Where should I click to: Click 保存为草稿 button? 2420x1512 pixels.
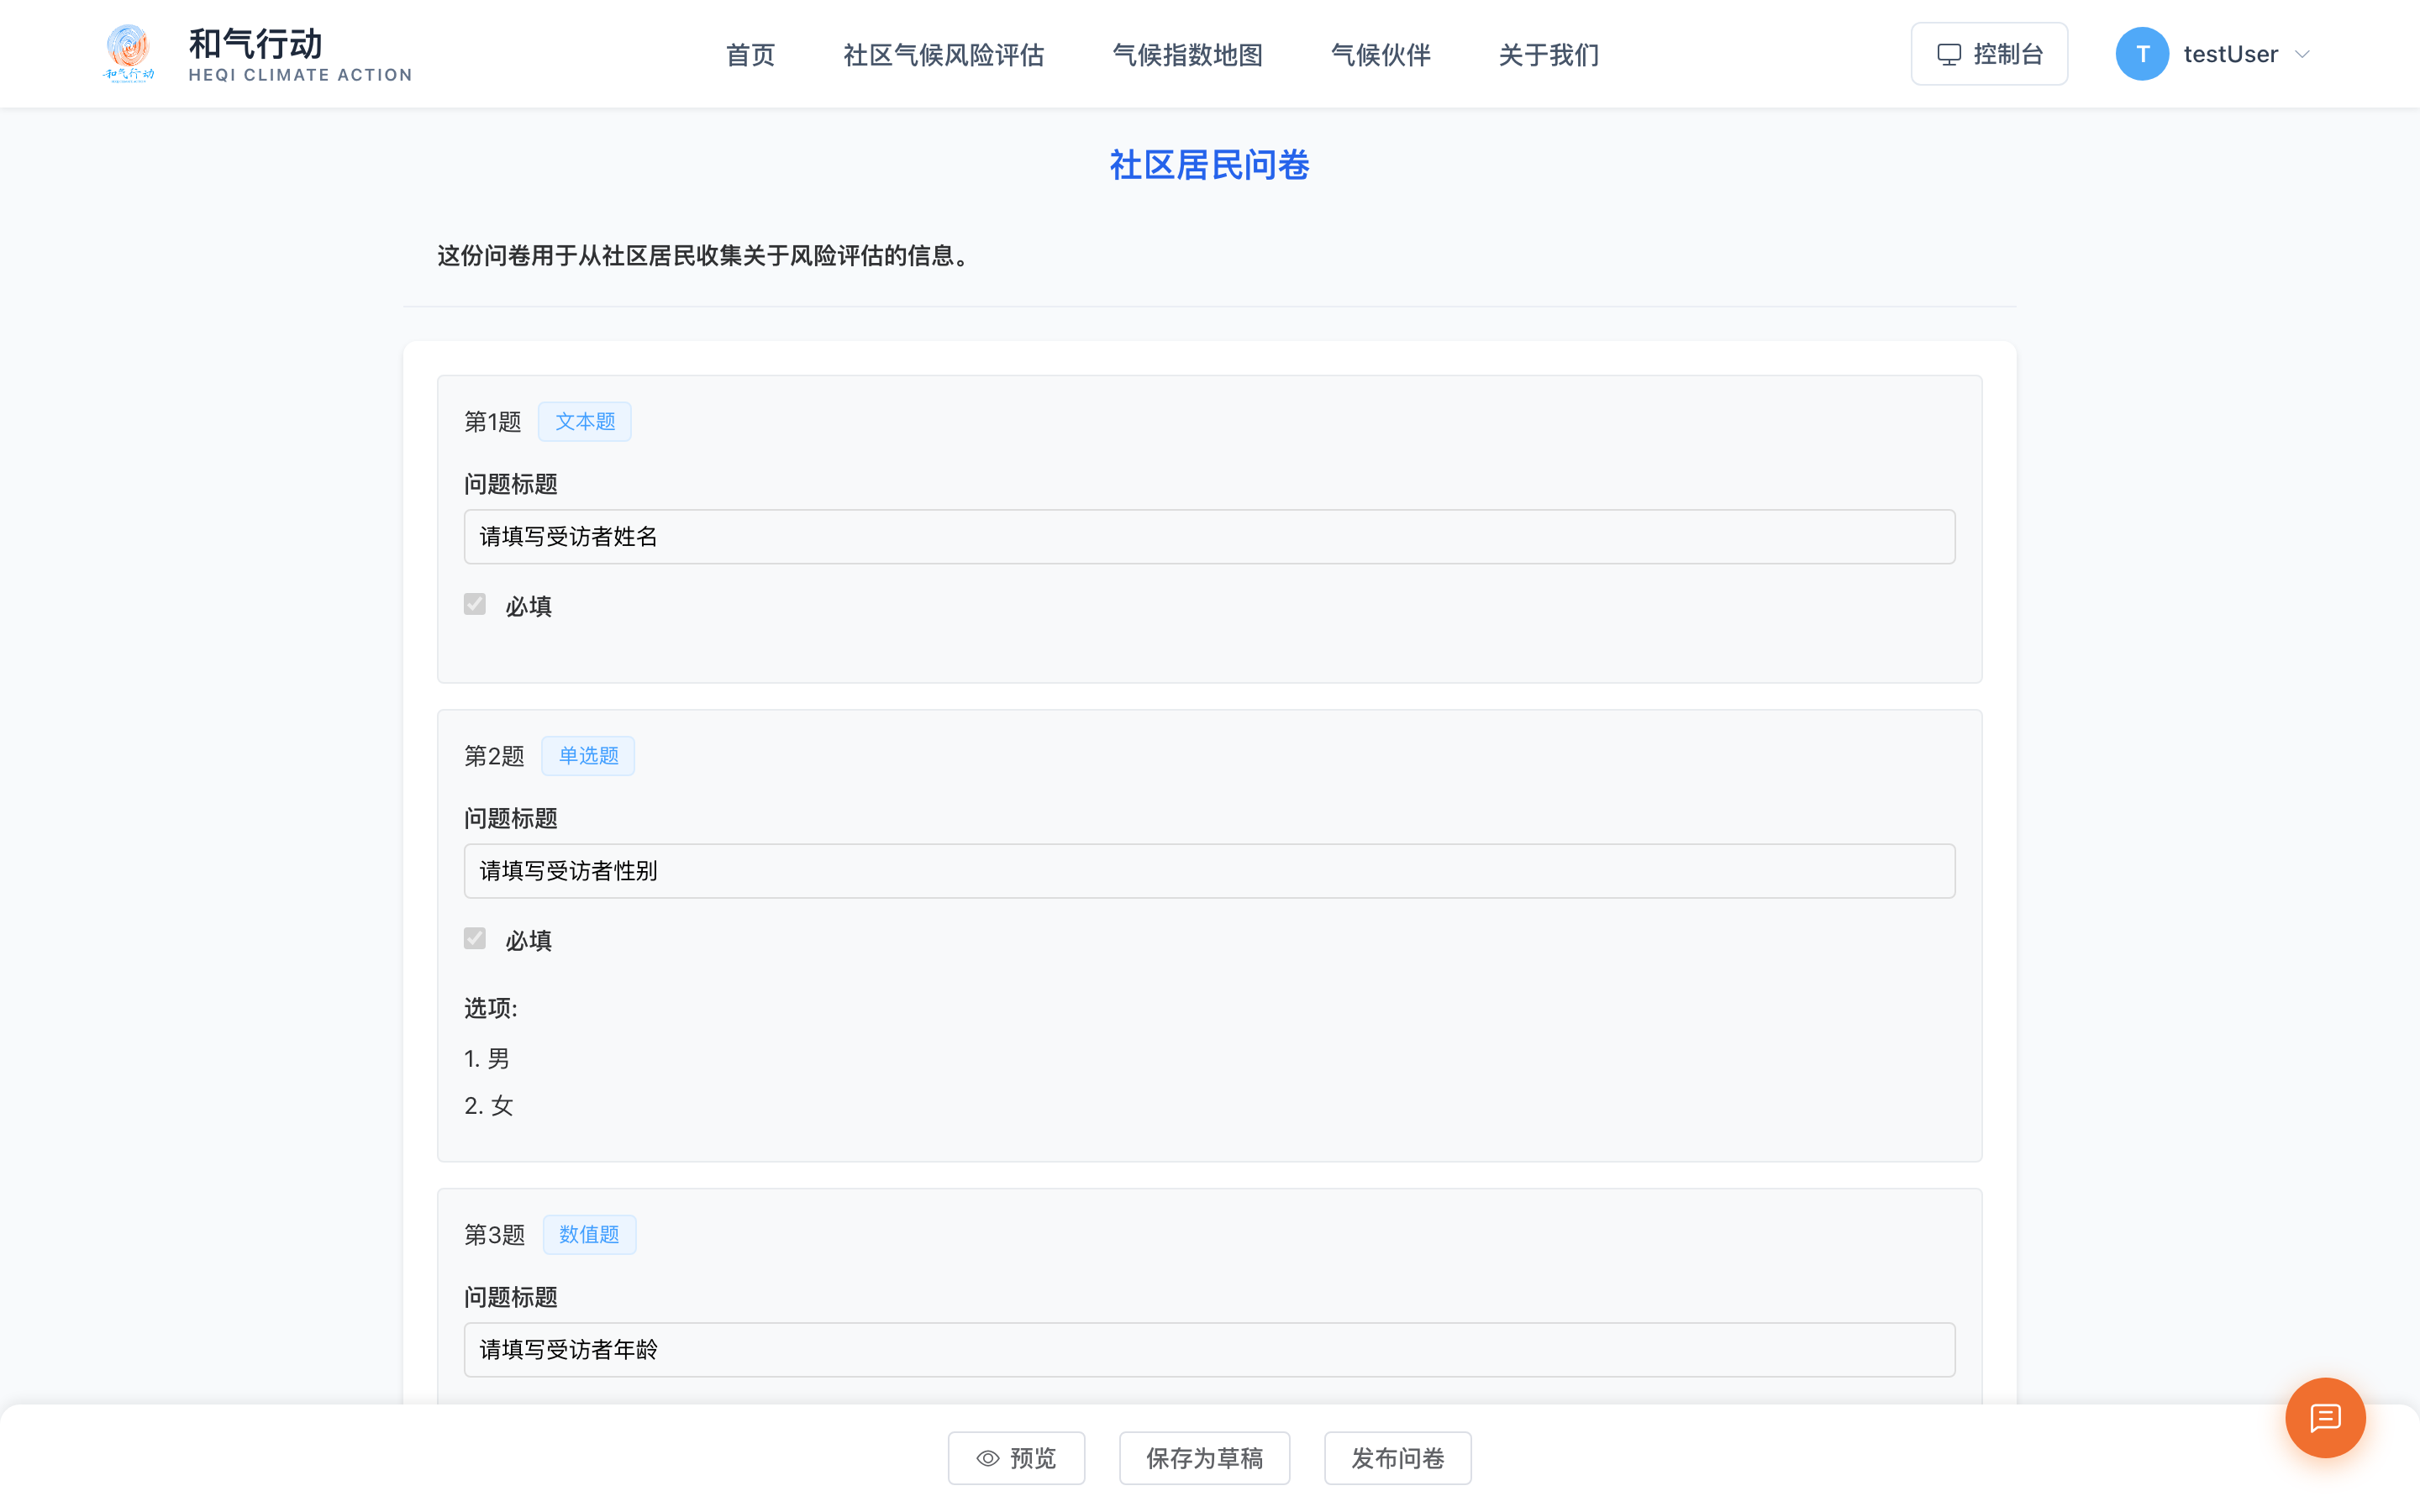click(1204, 1458)
